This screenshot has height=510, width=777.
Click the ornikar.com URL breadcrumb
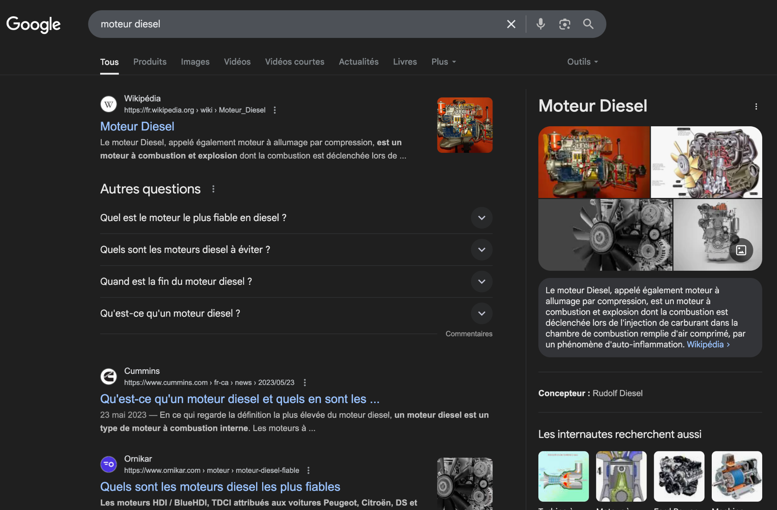(x=211, y=470)
